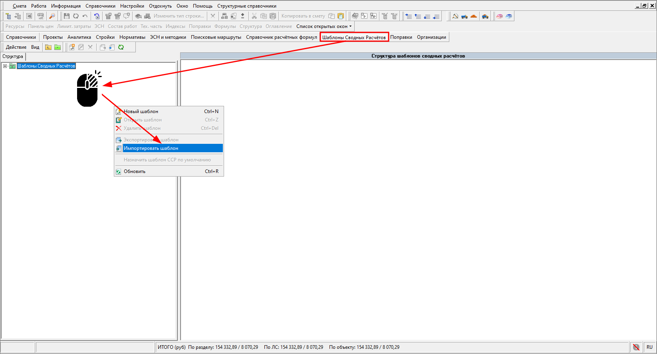The image size is (657, 354).
Task: Click the crossed-out icon in status bar
Action: (636, 347)
